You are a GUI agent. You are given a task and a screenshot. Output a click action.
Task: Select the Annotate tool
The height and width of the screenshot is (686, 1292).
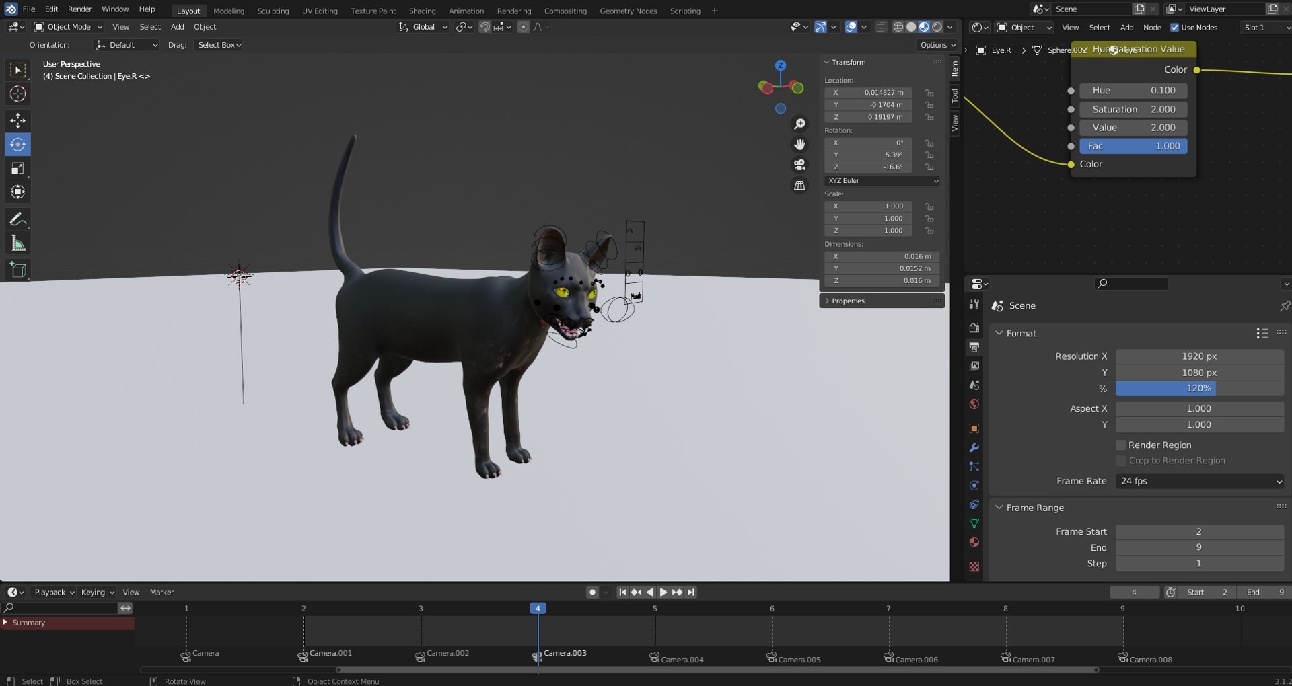point(18,219)
